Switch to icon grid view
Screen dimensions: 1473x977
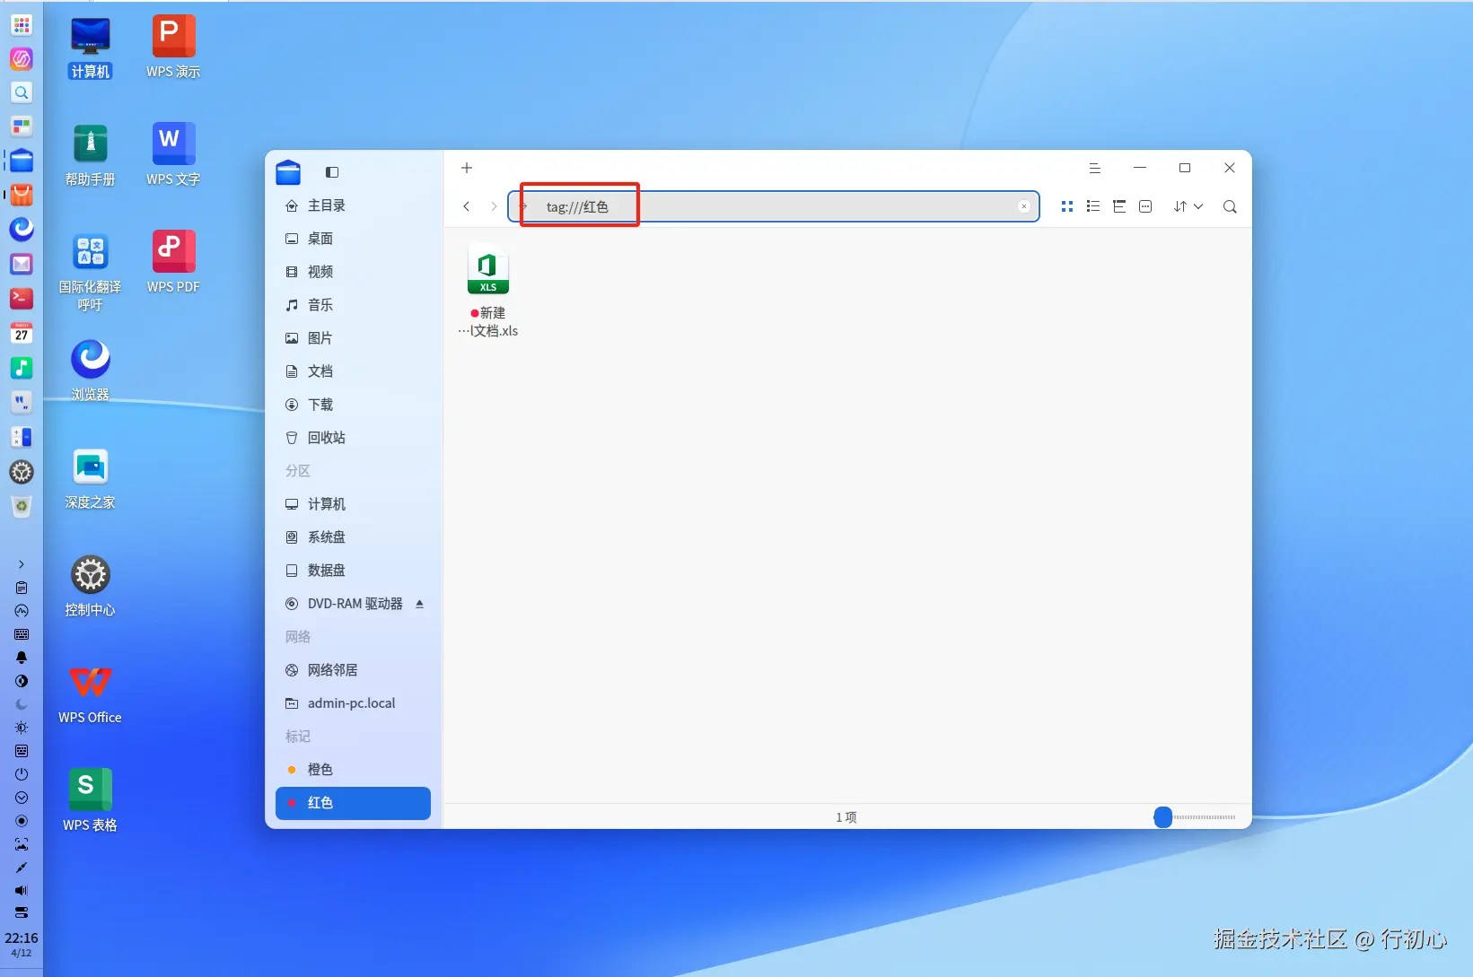(1066, 206)
